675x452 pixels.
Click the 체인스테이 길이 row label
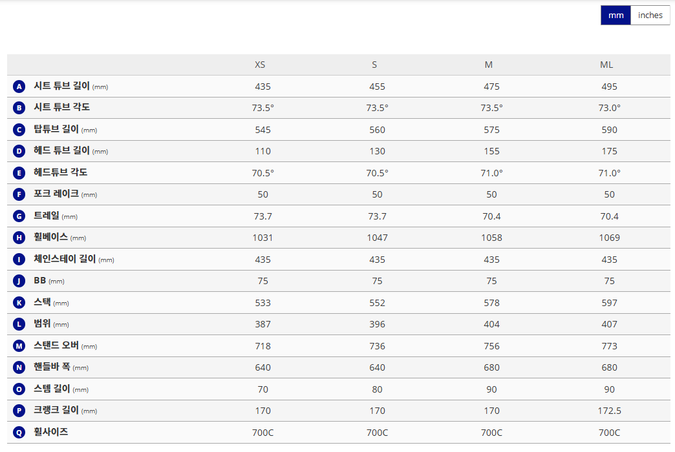click(x=65, y=259)
